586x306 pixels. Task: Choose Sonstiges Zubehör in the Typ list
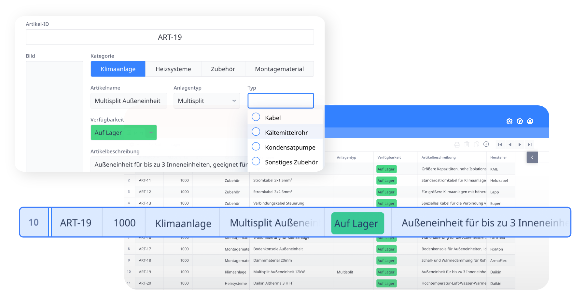click(x=256, y=162)
